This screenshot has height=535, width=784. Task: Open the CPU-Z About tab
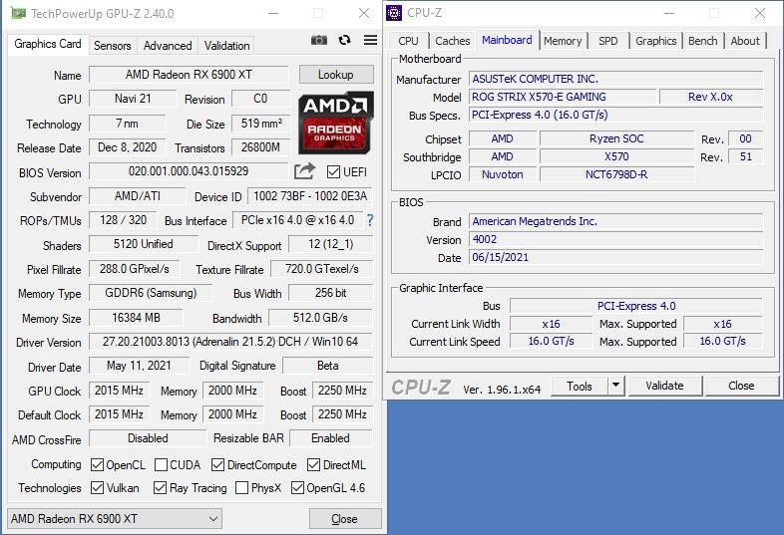click(745, 41)
